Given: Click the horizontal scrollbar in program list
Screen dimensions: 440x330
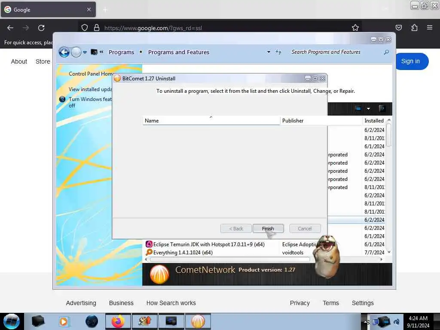Looking at the screenshot, I should coord(229,260).
